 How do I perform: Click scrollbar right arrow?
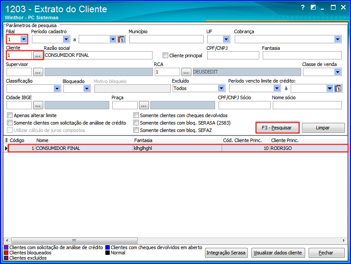344,240
